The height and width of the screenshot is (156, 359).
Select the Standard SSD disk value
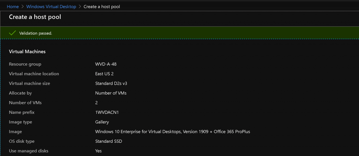(109, 141)
